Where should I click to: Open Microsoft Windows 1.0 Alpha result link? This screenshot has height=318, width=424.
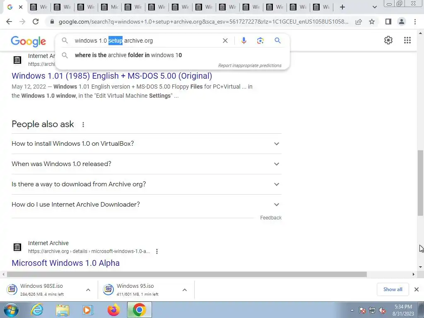tap(65, 263)
